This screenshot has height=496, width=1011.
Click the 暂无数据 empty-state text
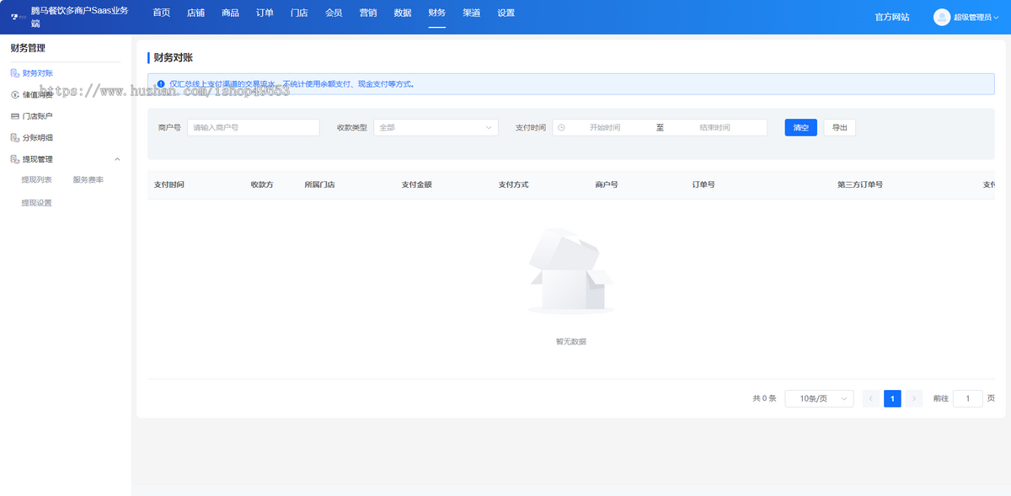tap(570, 342)
